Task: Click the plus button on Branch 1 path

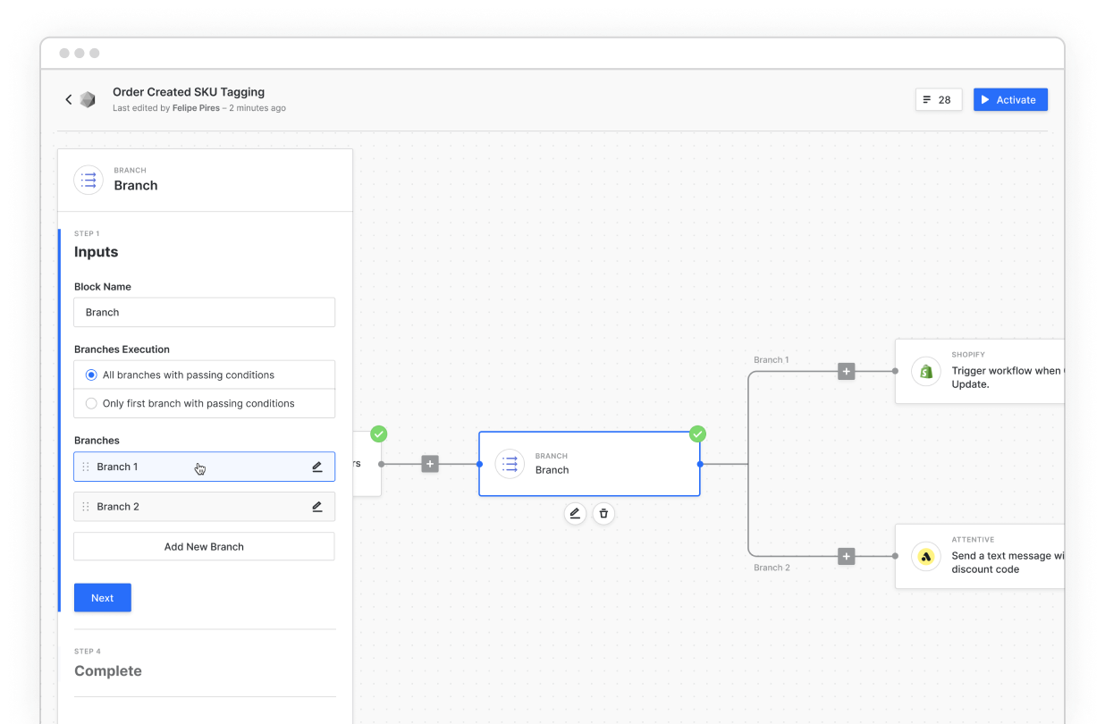Action: tap(847, 371)
